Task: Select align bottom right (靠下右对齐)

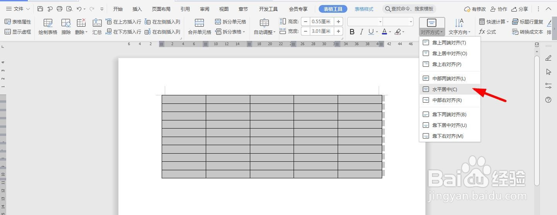Action: tap(450, 136)
